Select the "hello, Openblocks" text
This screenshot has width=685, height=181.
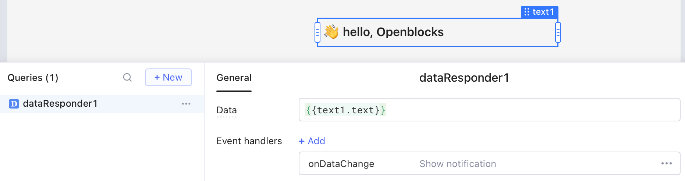coord(393,32)
